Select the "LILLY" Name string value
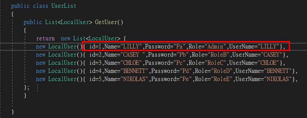Image resolution: width=307 pixels, height=118 pixels. point(131,46)
